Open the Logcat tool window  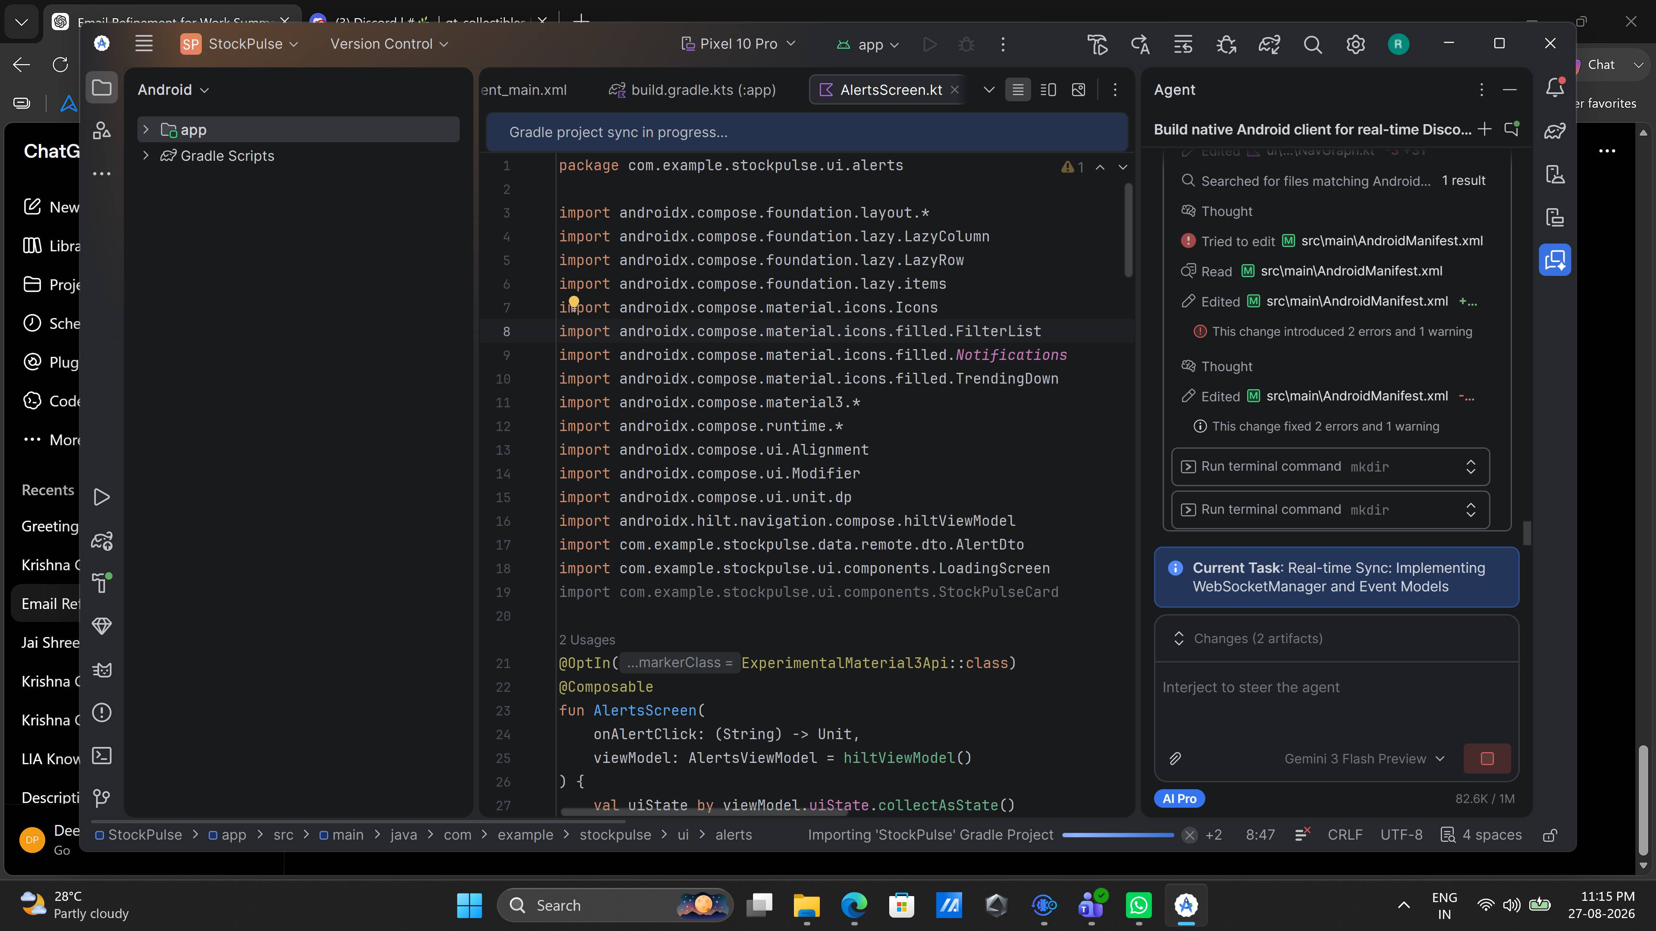[x=102, y=669]
